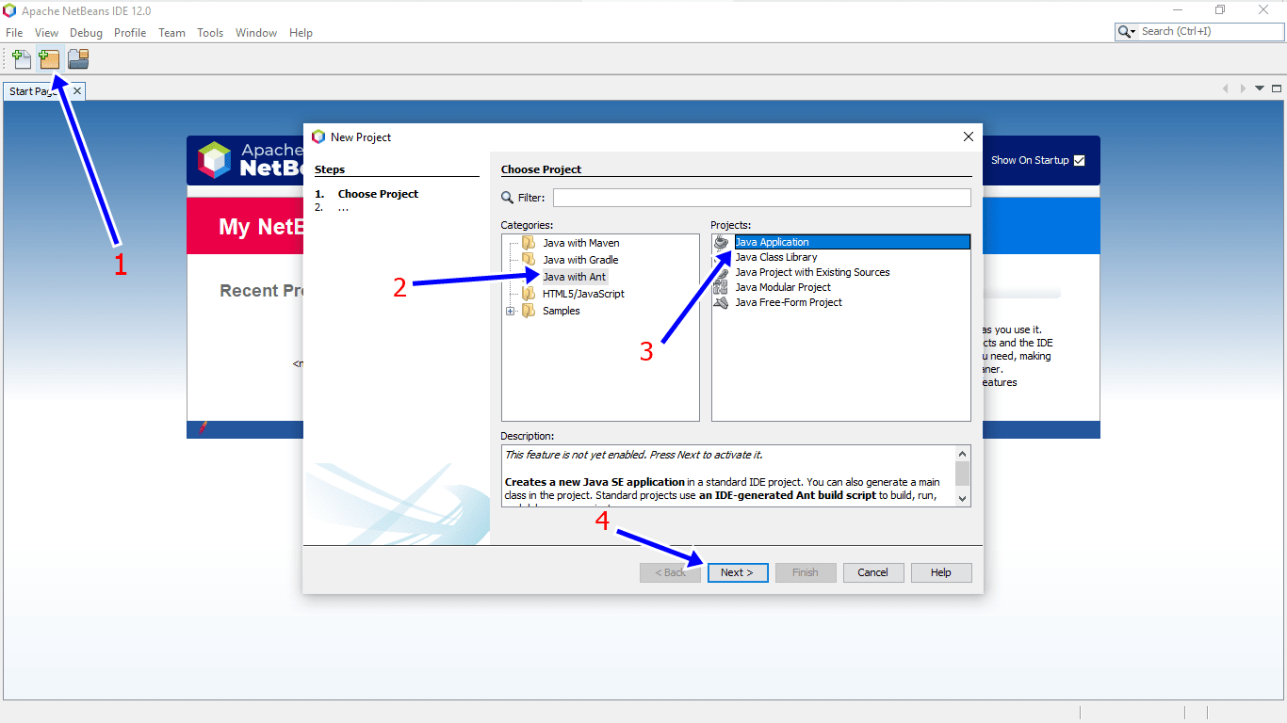Screen dimensions: 1287x723
Task: Open the document list dropdown arrow
Action: point(1261,88)
